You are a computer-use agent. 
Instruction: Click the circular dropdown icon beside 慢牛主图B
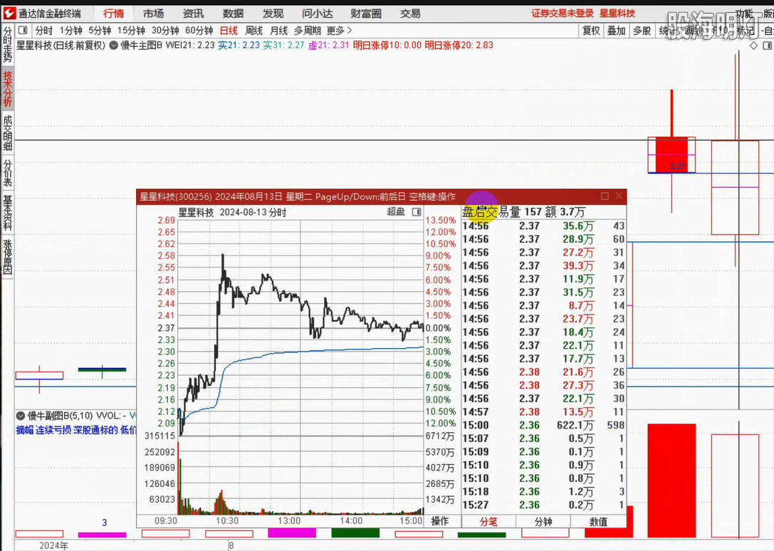coord(113,46)
